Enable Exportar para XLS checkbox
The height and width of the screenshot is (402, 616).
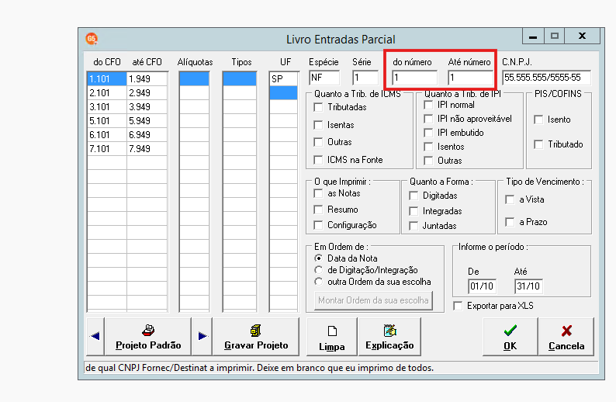[x=458, y=306]
